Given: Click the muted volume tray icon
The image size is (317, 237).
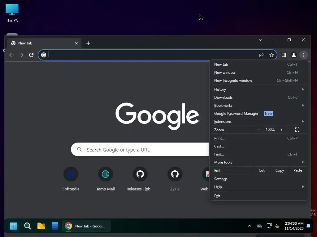Looking at the screenshot, I should (277, 226).
